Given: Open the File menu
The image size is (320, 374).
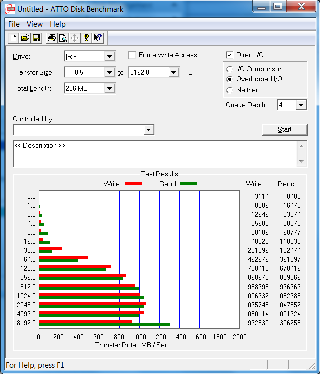Looking at the screenshot, I should (14, 24).
